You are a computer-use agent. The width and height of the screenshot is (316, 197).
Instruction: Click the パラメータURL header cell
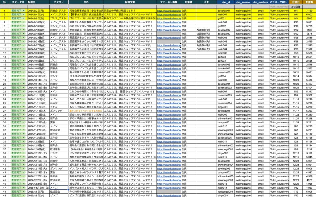279,2
